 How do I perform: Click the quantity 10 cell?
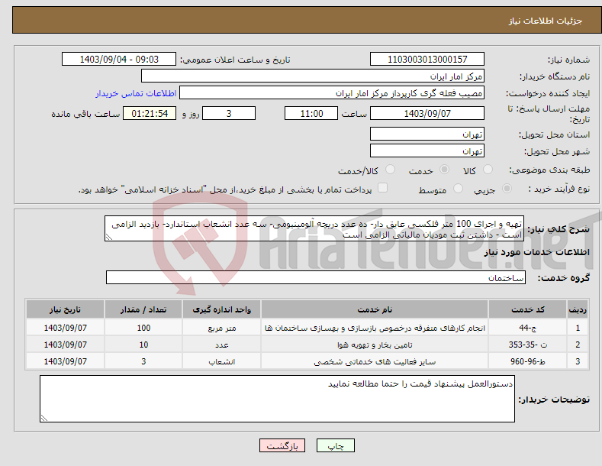[143, 345]
